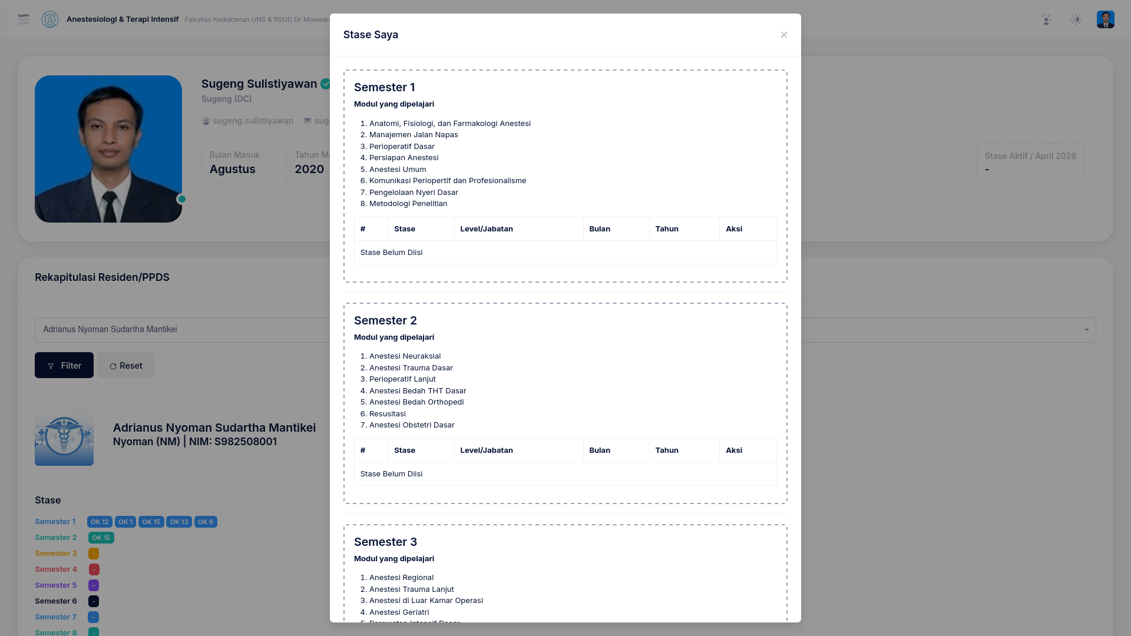Open the apps grid icon in header

click(1047, 19)
